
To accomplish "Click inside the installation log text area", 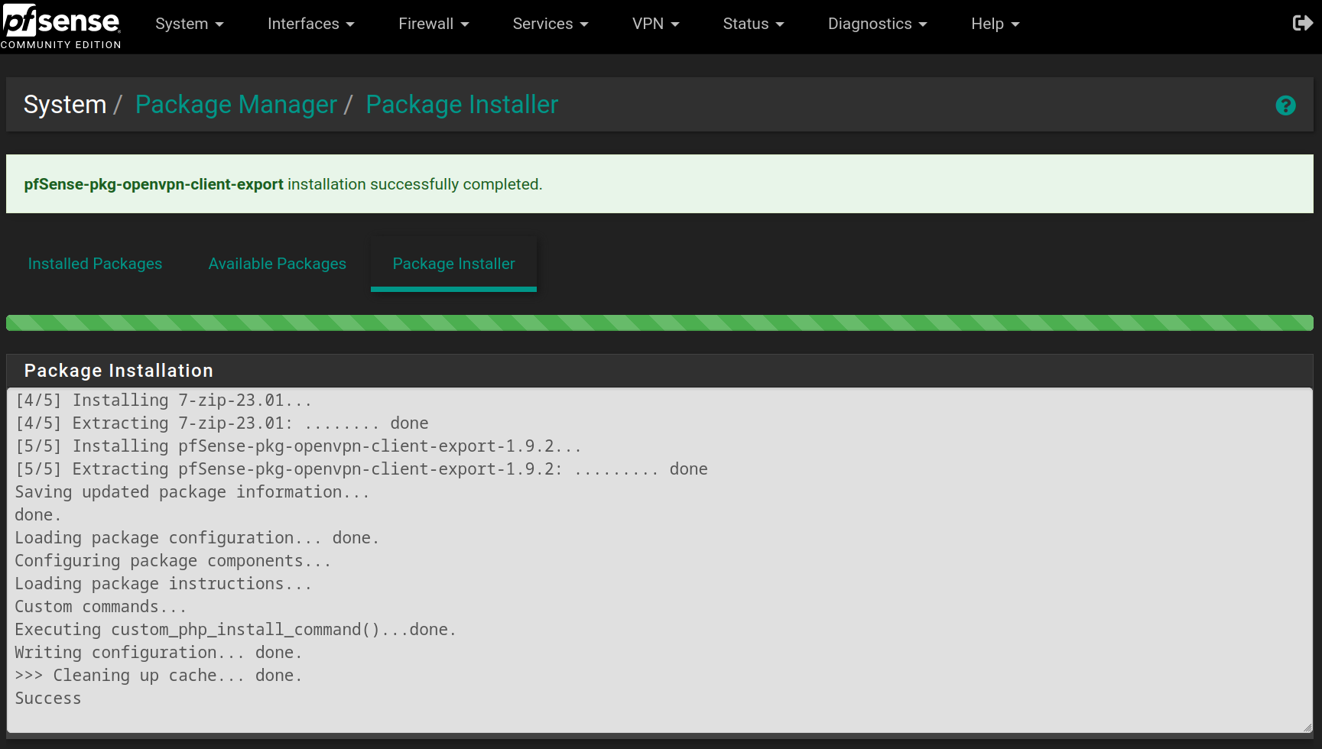I will (x=660, y=560).
